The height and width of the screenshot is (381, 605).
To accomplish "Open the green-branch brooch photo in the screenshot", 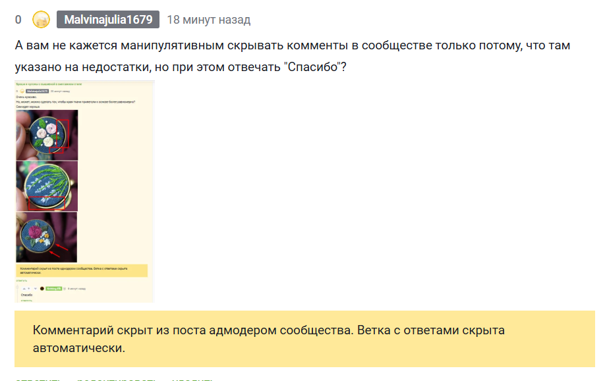I will point(47,186).
